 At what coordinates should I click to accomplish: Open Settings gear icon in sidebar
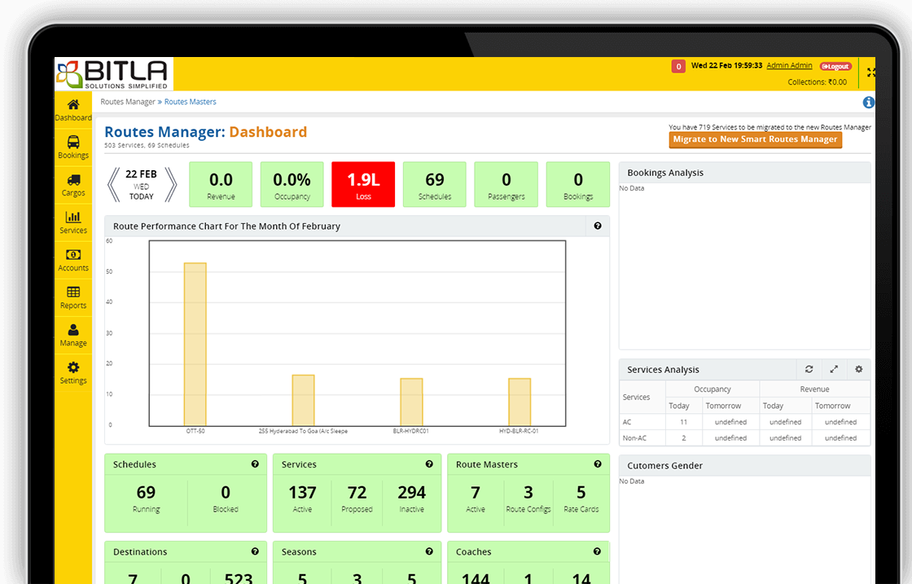tap(73, 367)
